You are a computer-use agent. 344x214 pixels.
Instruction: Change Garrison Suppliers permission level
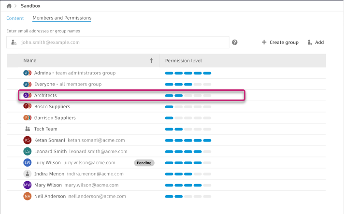tap(188, 118)
